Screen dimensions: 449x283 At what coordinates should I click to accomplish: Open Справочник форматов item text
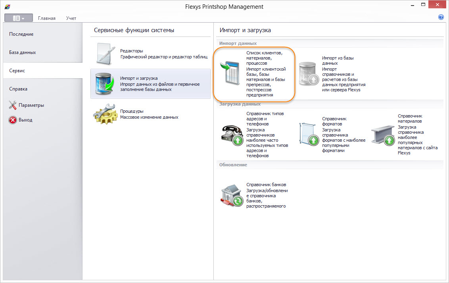point(343,135)
